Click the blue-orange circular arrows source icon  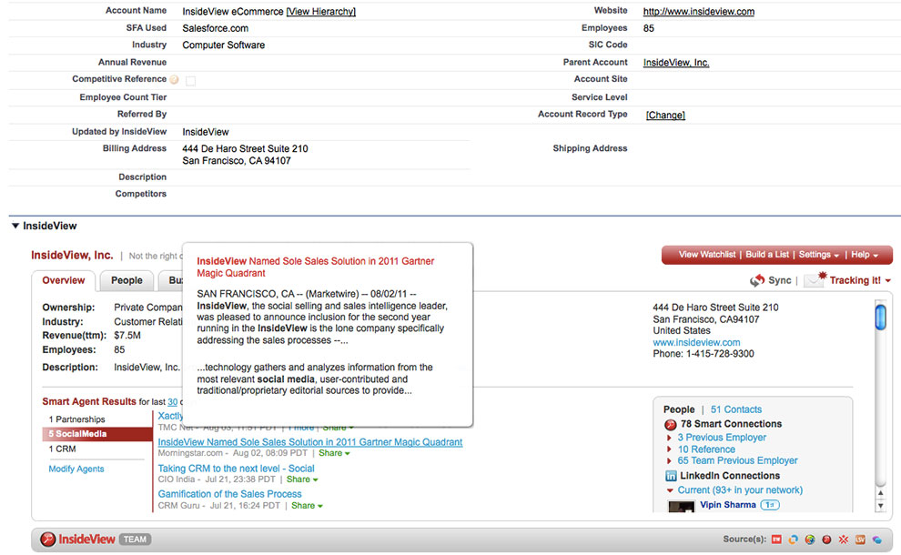point(793,540)
